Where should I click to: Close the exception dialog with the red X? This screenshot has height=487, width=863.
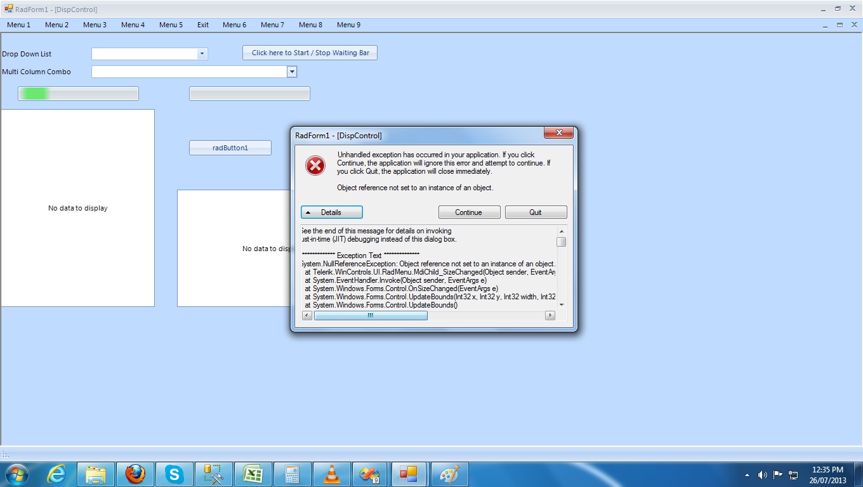click(x=559, y=133)
